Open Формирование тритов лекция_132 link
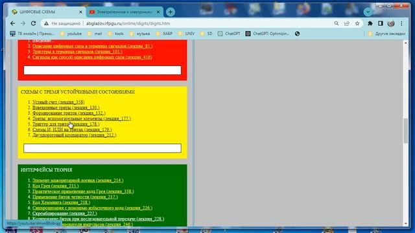 [69, 113]
